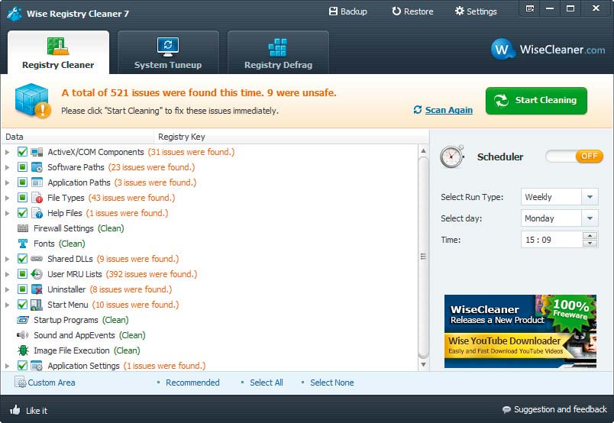Switch to the Registry Cleaner tab
614x423 pixels.
coord(58,53)
